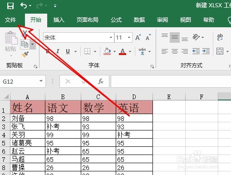Select column A header
Image resolution: width=231 pixels, height=175 pixels.
click(28, 97)
